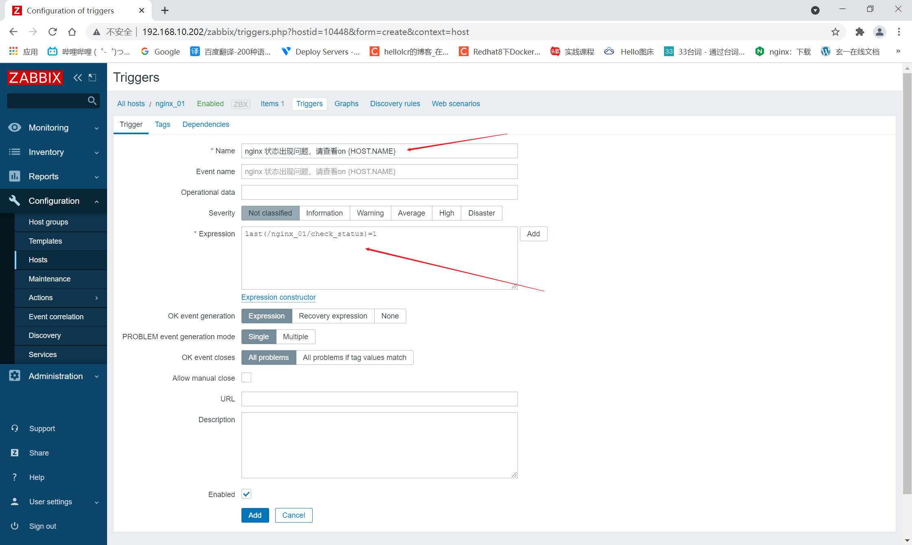Open the browser extensions puzzle icon

[859, 32]
